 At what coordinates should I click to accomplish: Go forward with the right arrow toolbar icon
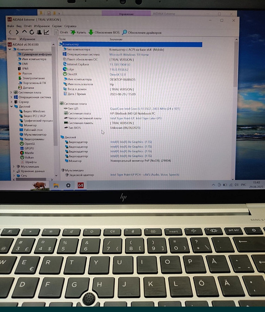(x=17, y=32)
